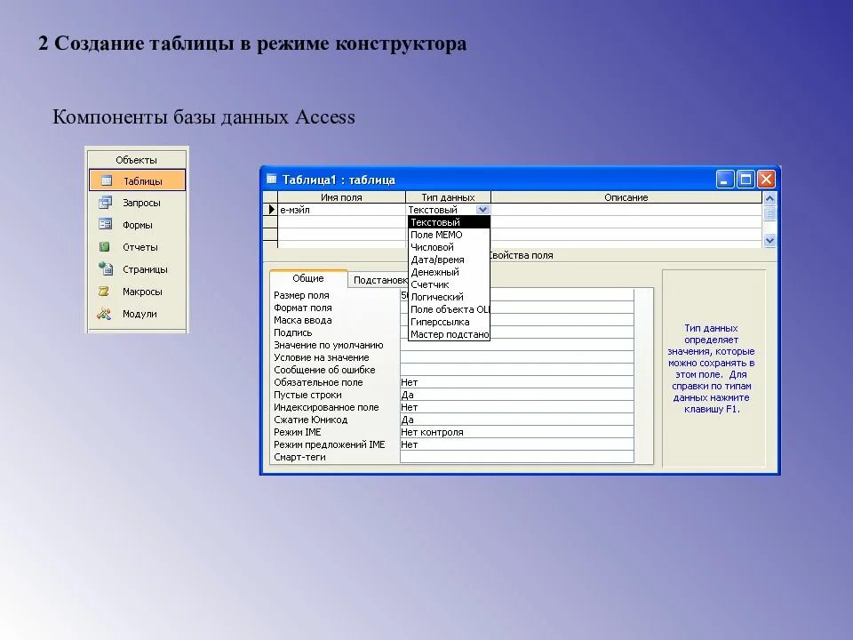Click the е-мэйл field name cell
This screenshot has width=853, height=640.
(x=341, y=210)
